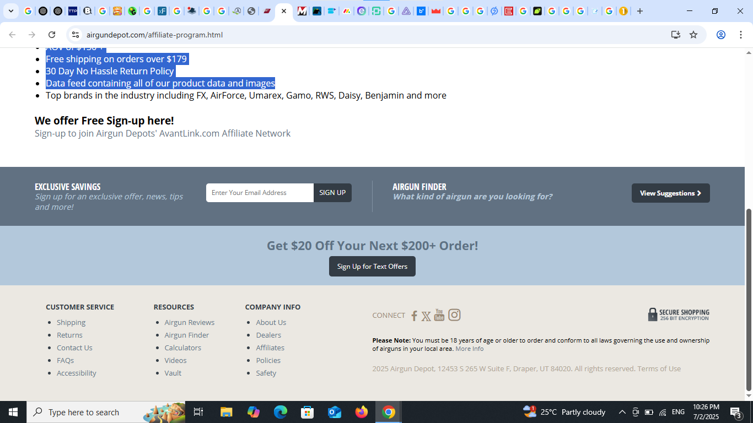Click Sign Up for Text Offers button
The image size is (753, 423).
(372, 267)
